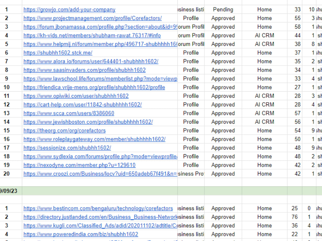
Task: Select the value 58 in jbonamassa row
Action: pyautogui.click(x=295, y=27)
